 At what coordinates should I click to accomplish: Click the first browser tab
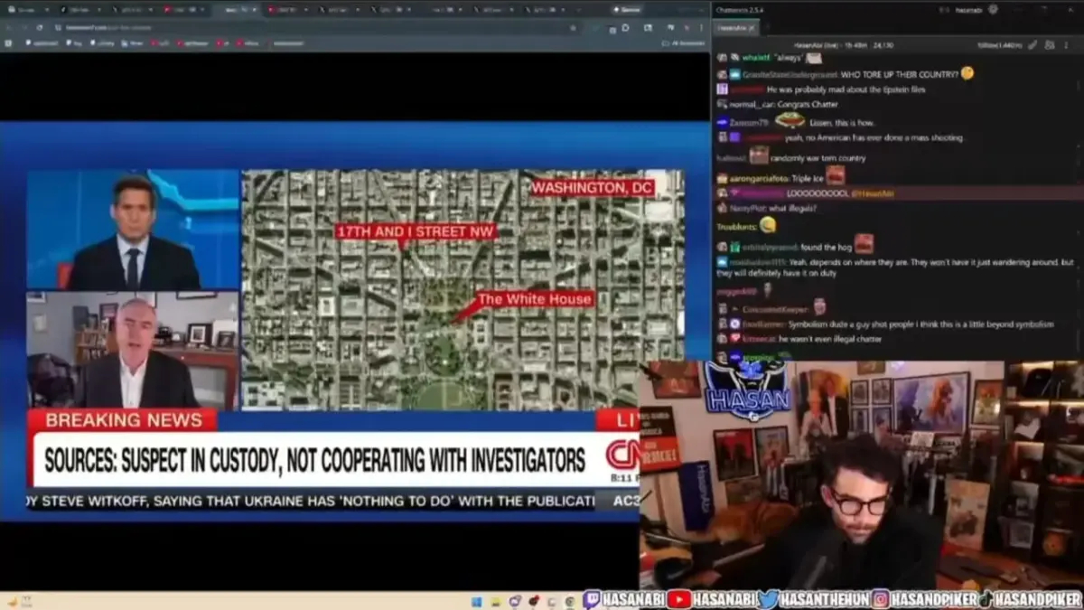[27, 10]
